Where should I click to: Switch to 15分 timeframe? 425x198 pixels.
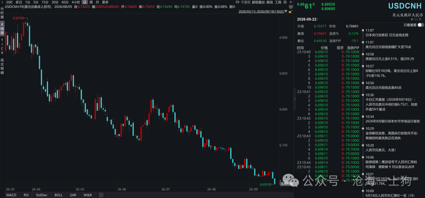point(45,2)
